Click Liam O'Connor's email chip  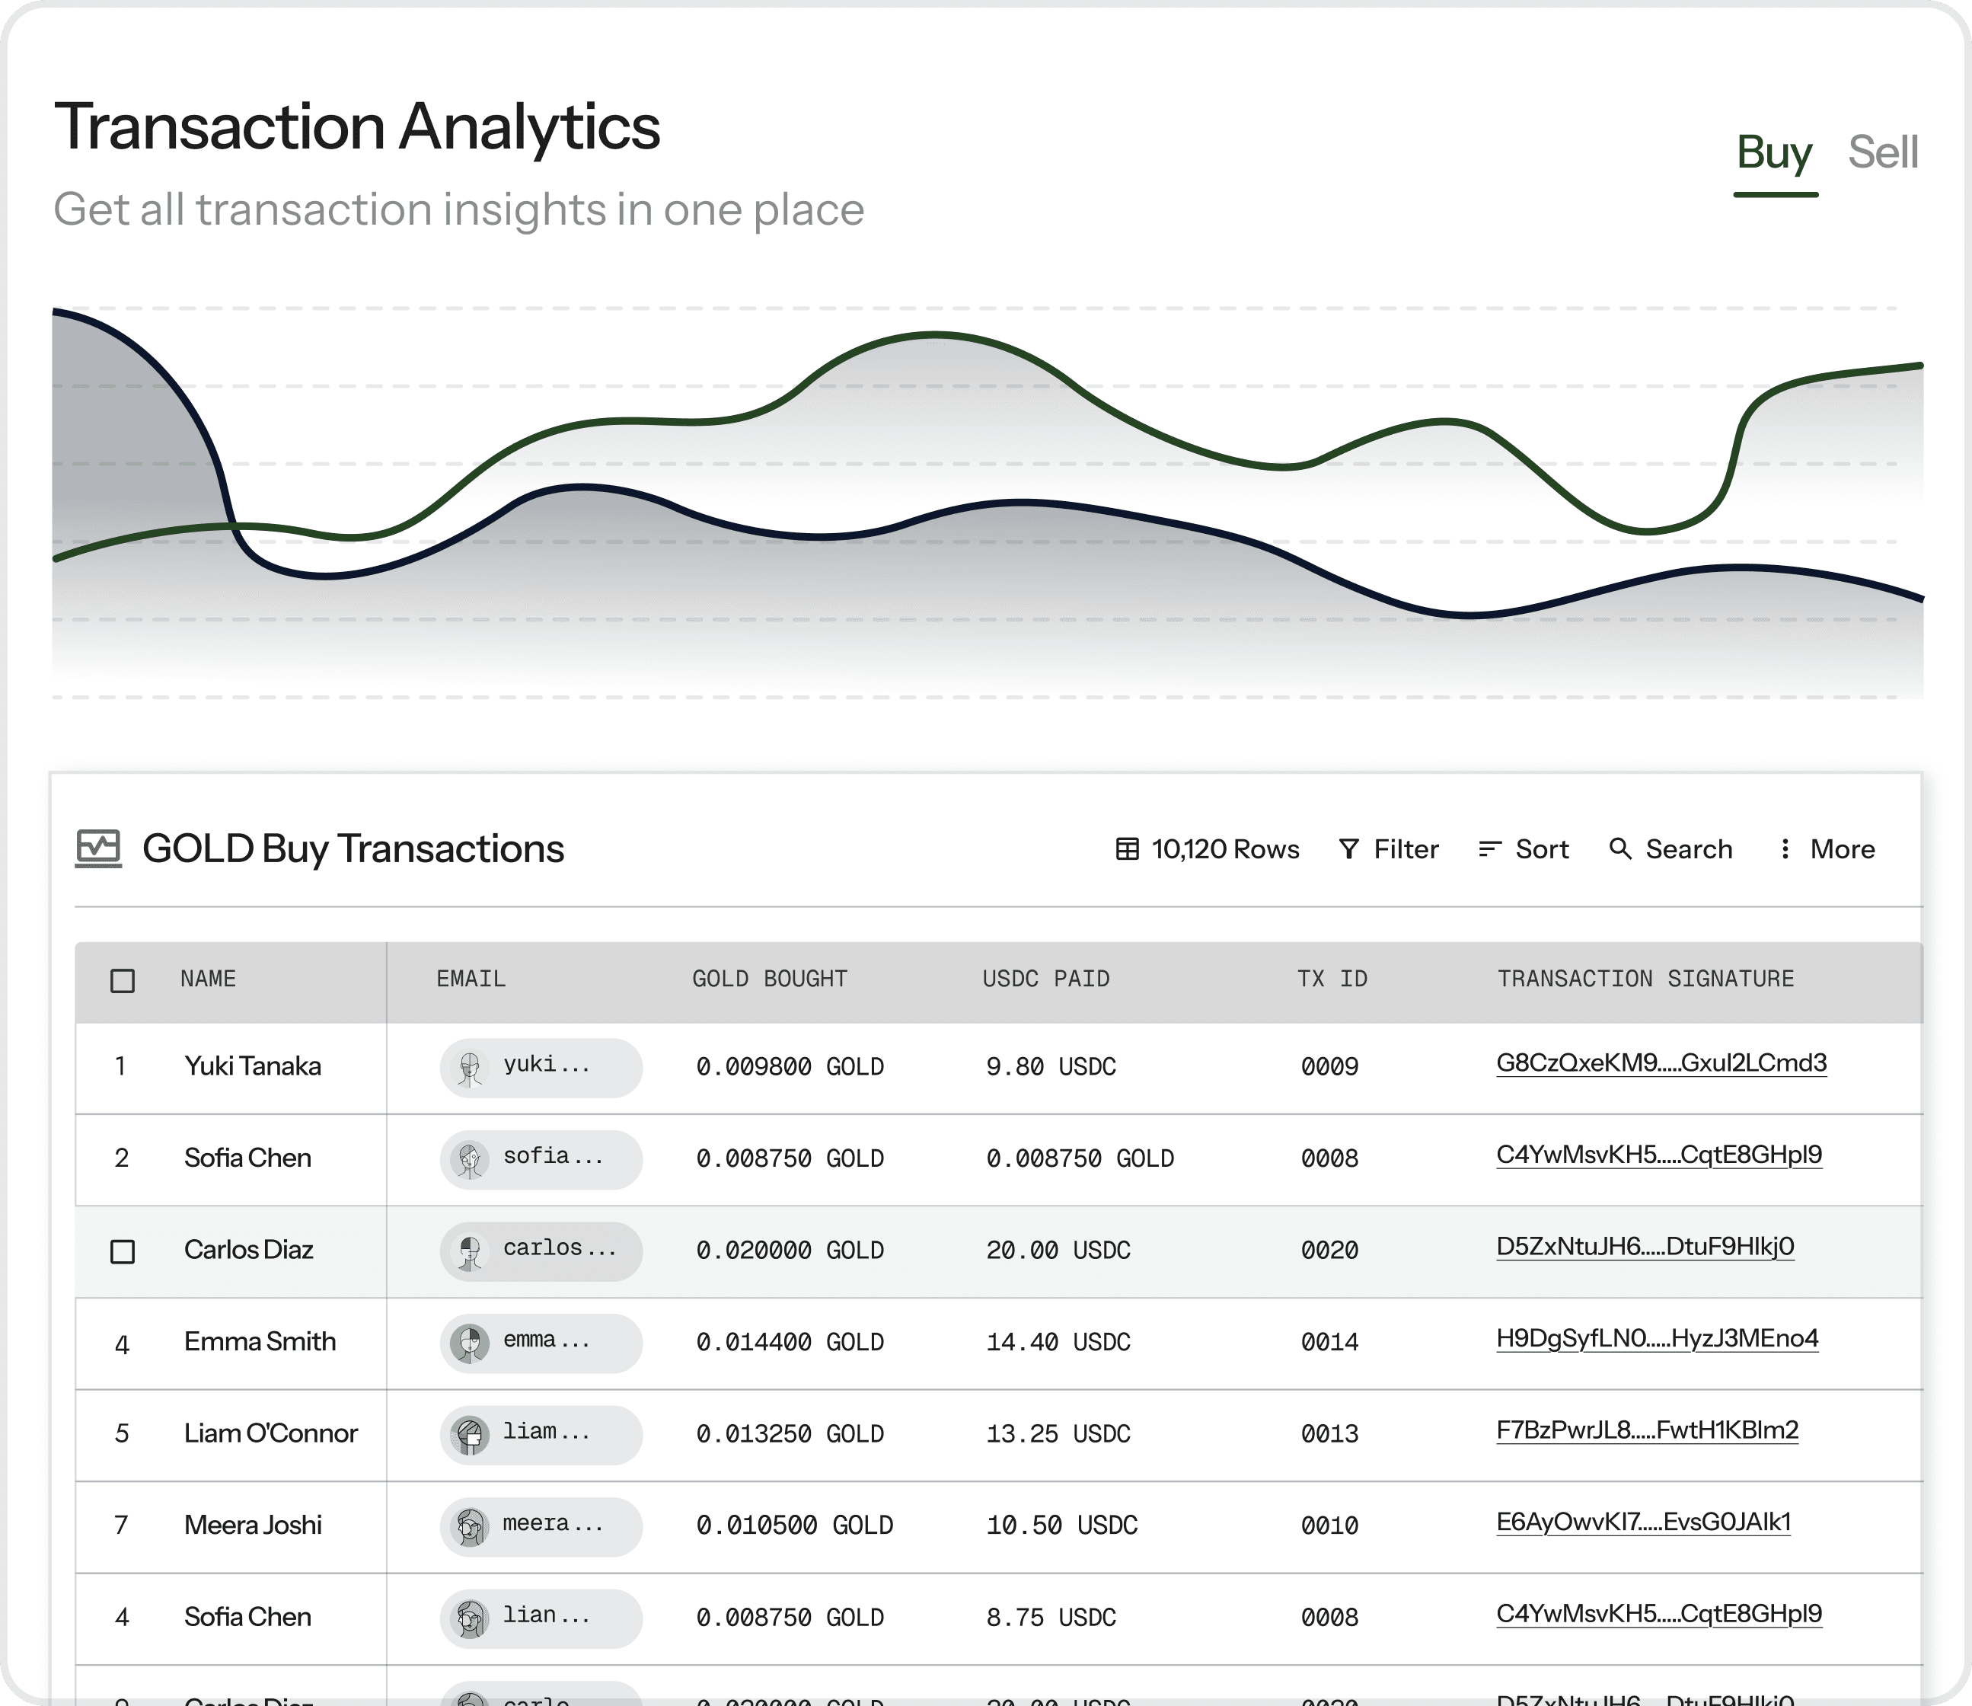pos(541,1433)
